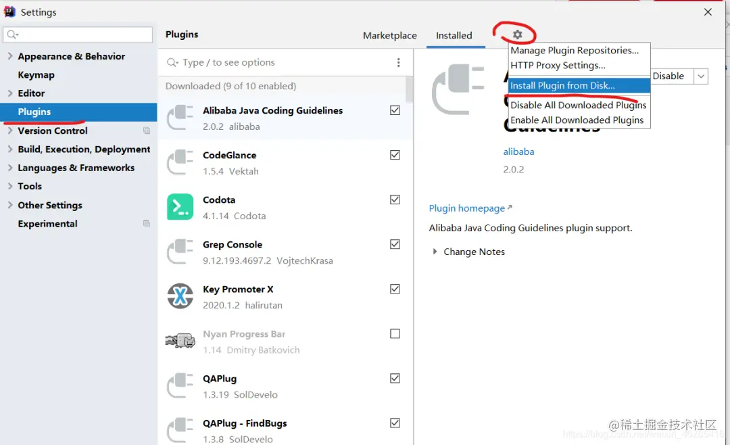Screen dimensions: 730x445
Task: Open the alibaba vendor link
Action: [x=518, y=151]
